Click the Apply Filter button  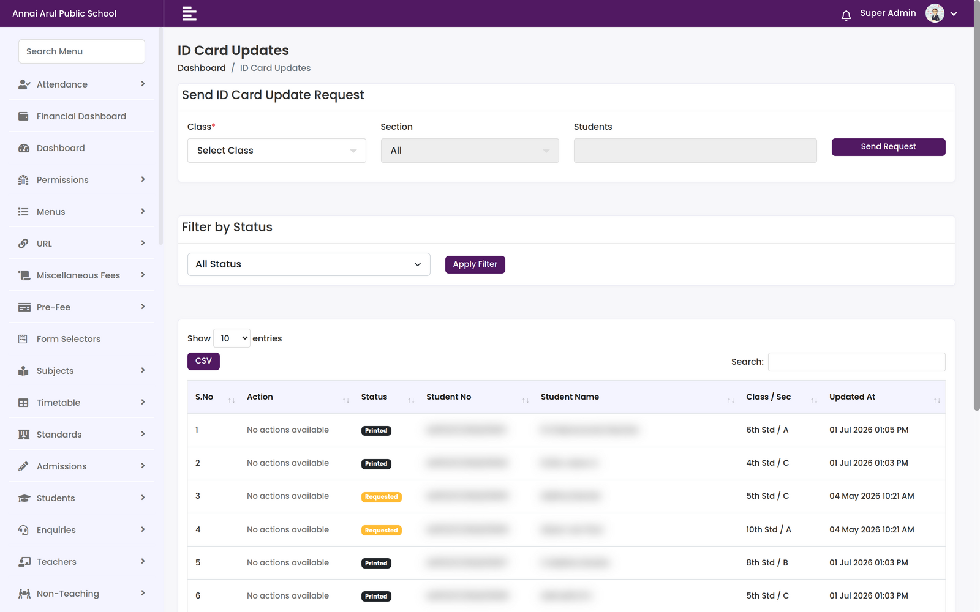coord(475,264)
